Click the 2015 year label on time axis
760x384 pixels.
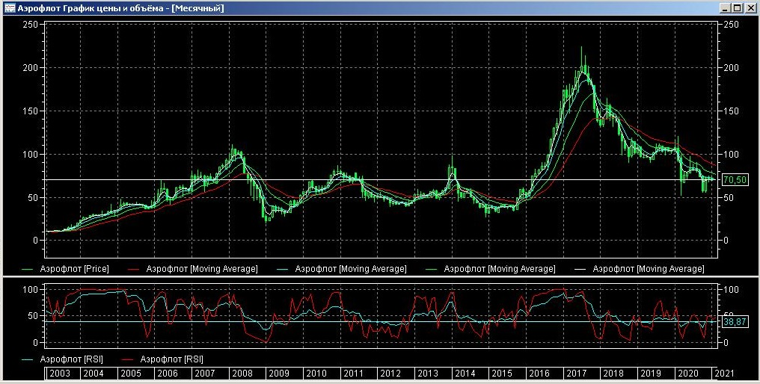502,374
